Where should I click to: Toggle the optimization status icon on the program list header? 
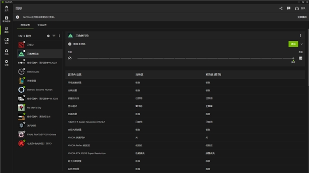click(48, 36)
